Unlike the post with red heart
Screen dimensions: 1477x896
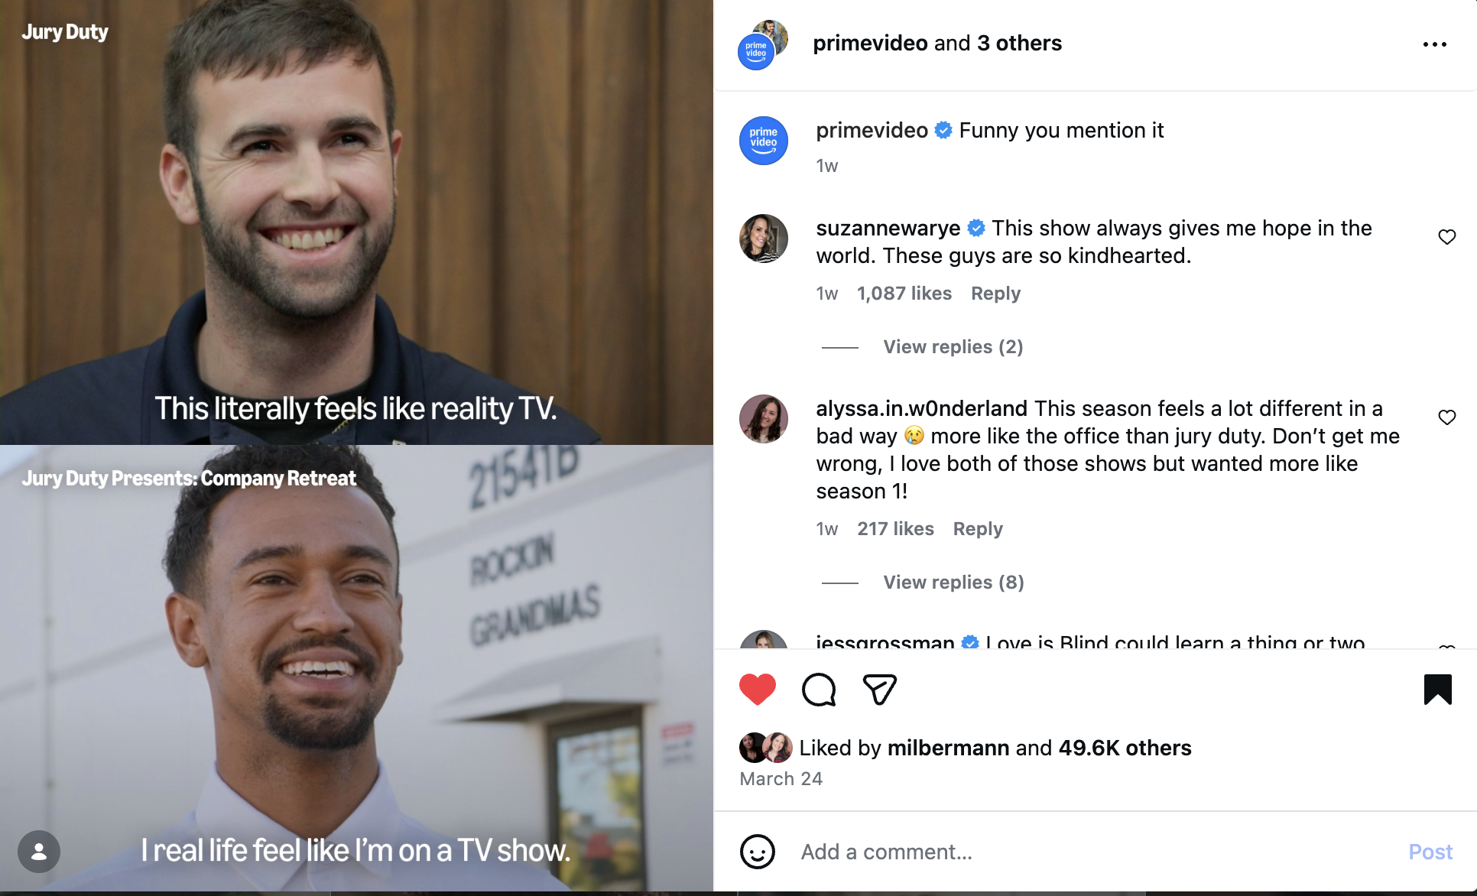click(x=758, y=690)
